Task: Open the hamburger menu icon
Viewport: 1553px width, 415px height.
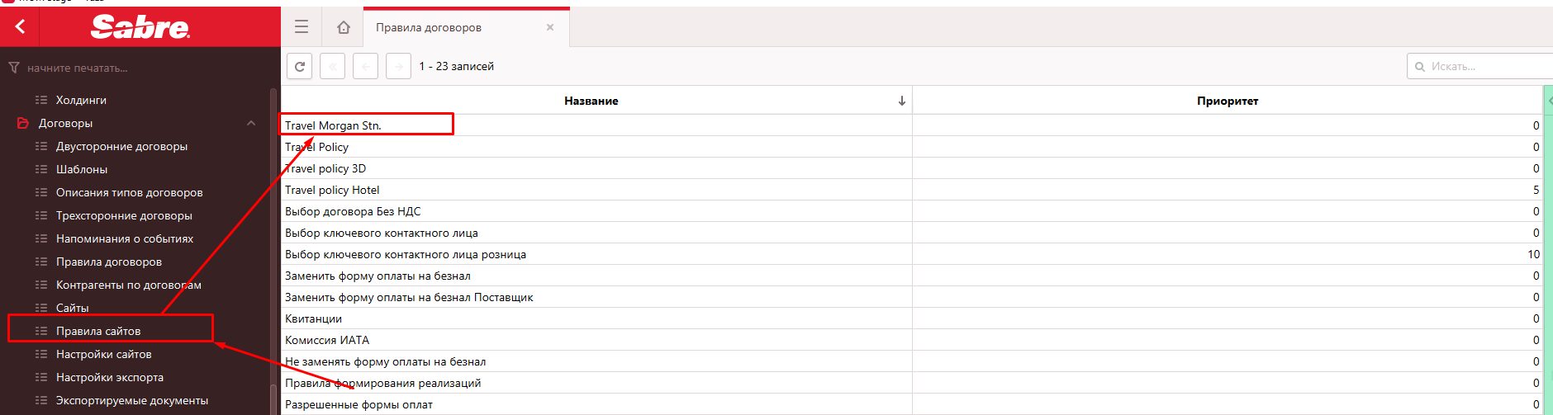Action: pyautogui.click(x=302, y=27)
